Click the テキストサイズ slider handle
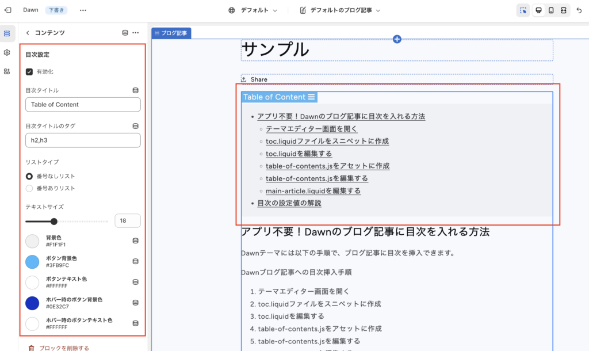Image resolution: width=589 pixels, height=351 pixels. click(x=54, y=222)
